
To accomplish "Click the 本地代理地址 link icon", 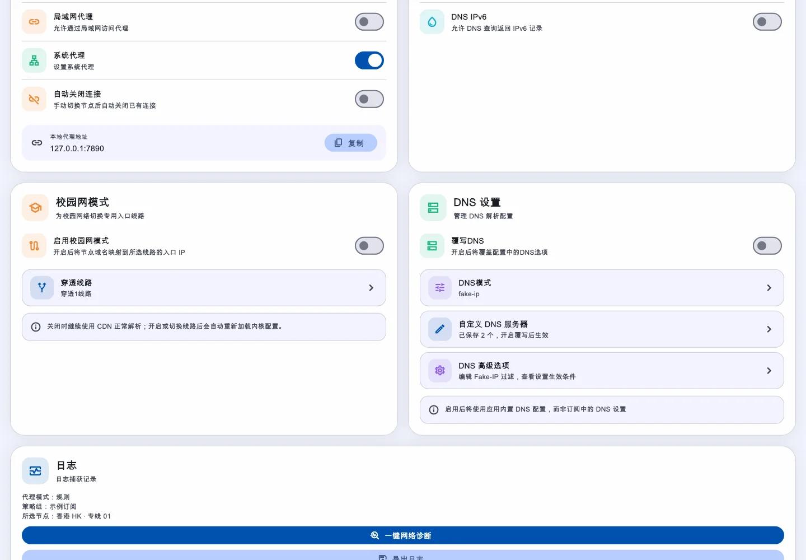I will pyautogui.click(x=37, y=143).
